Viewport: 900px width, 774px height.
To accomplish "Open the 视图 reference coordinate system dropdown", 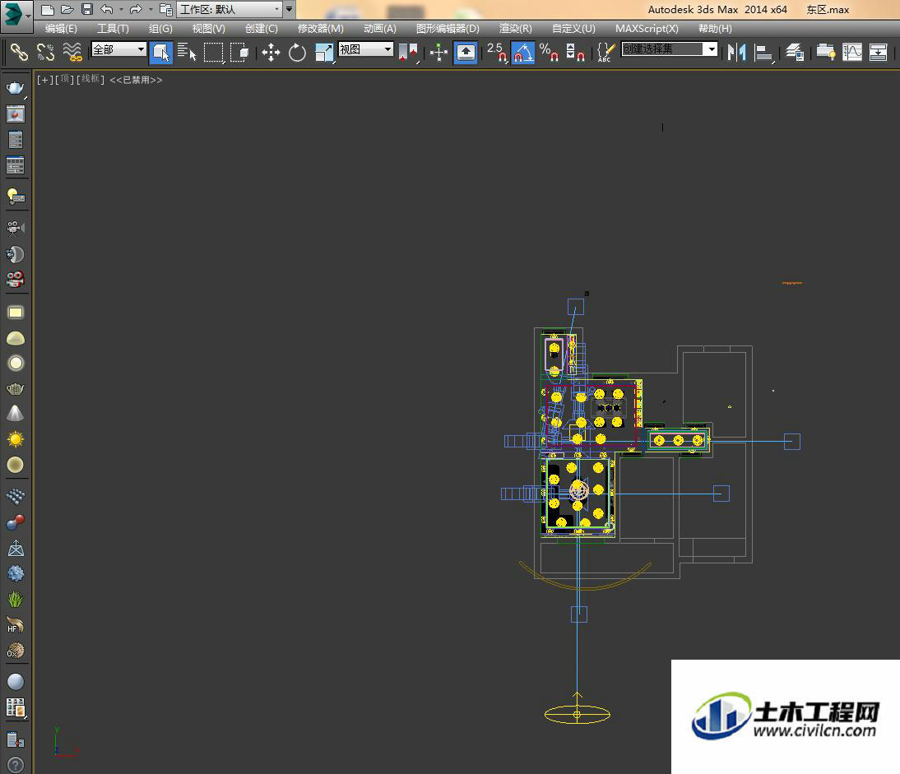I will [x=365, y=50].
